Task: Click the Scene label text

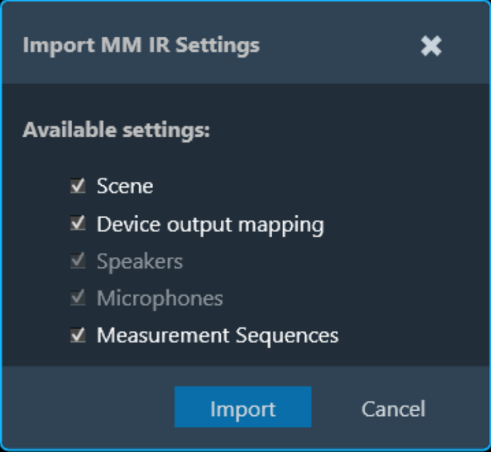Action: (125, 186)
